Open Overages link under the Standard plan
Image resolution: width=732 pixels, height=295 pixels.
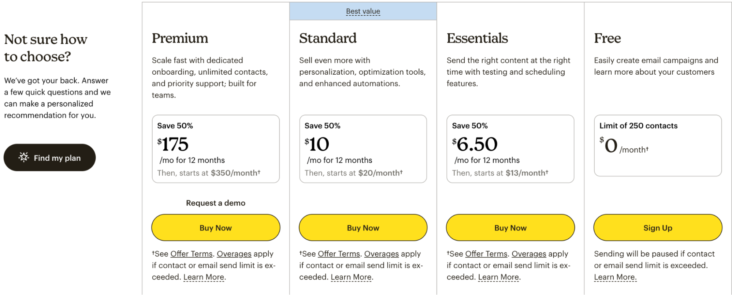(382, 254)
